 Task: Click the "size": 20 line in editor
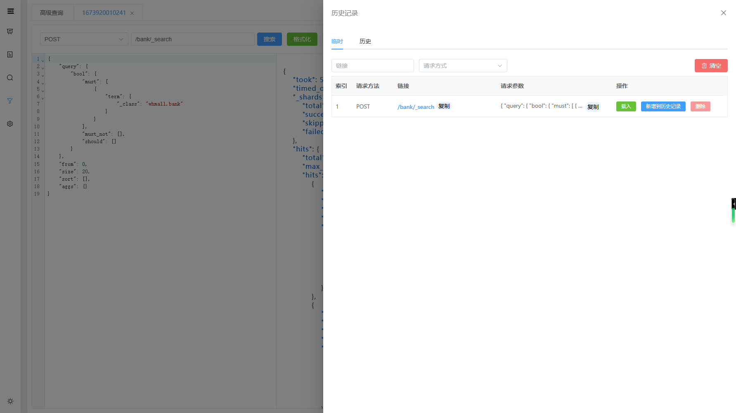(74, 172)
